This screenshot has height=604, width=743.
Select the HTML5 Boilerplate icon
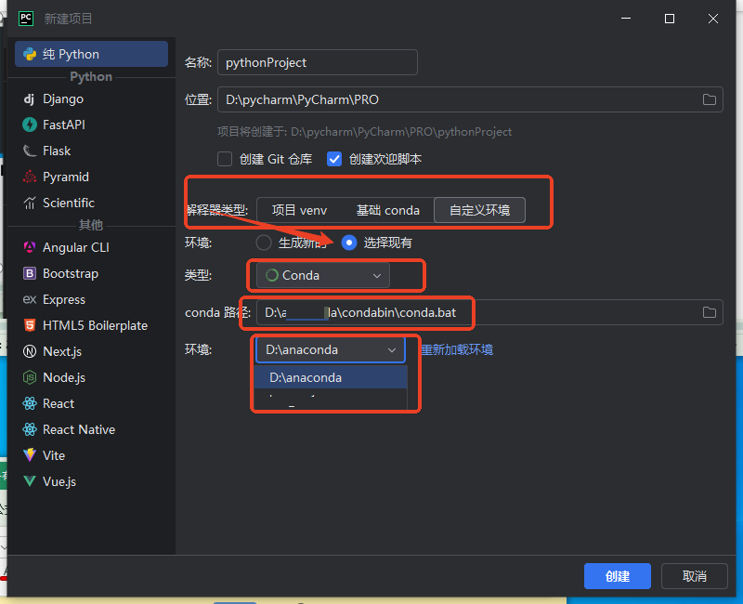pyautogui.click(x=30, y=326)
